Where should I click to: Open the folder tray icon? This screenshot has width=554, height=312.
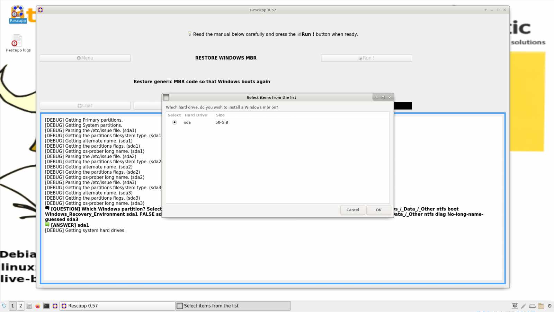click(541, 306)
